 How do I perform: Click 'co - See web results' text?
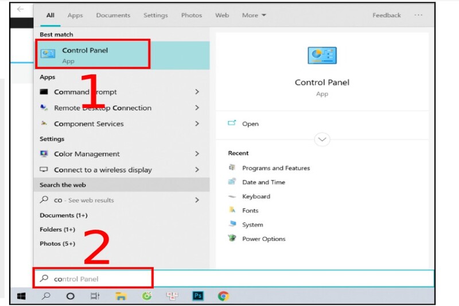coord(84,200)
